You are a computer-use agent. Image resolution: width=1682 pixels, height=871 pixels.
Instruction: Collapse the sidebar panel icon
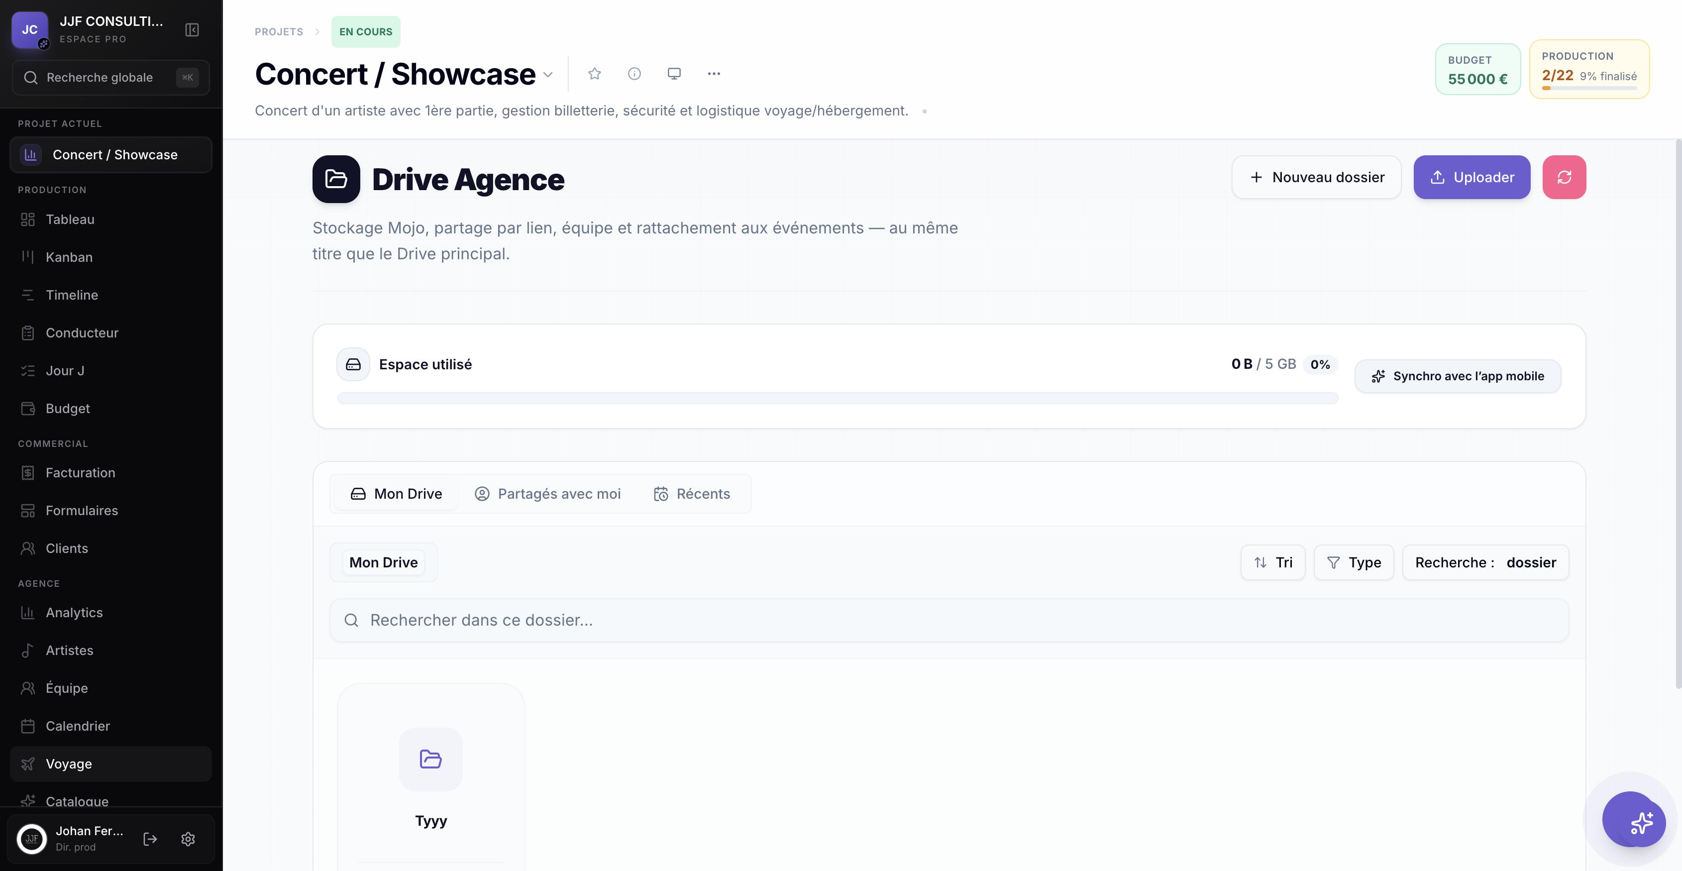pos(192,30)
